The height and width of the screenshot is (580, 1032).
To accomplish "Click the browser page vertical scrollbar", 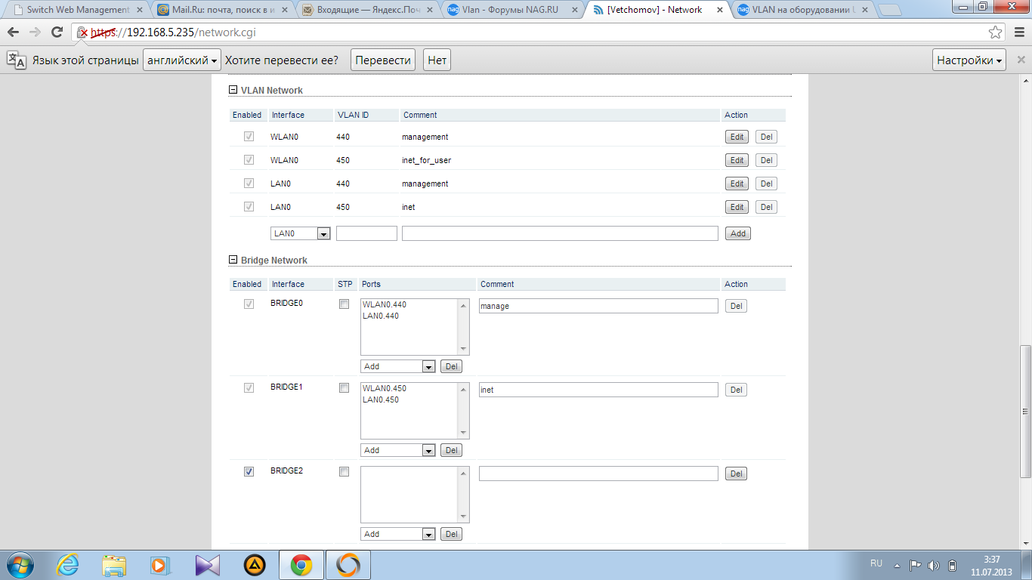I will tap(1025, 411).
